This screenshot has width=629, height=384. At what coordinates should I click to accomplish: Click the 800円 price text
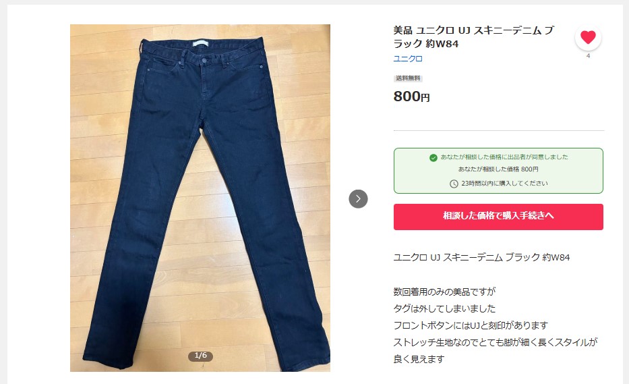point(411,97)
